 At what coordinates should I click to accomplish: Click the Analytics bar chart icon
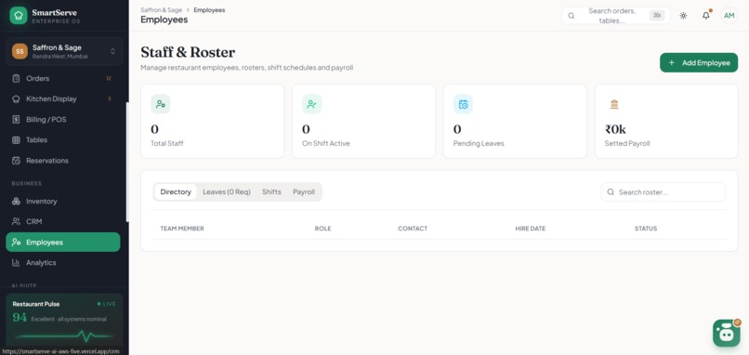(x=16, y=263)
